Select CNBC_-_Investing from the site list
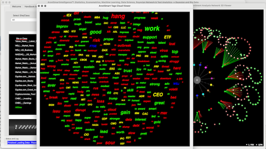This screenshot has width=266, height=149. [x=23, y=99]
